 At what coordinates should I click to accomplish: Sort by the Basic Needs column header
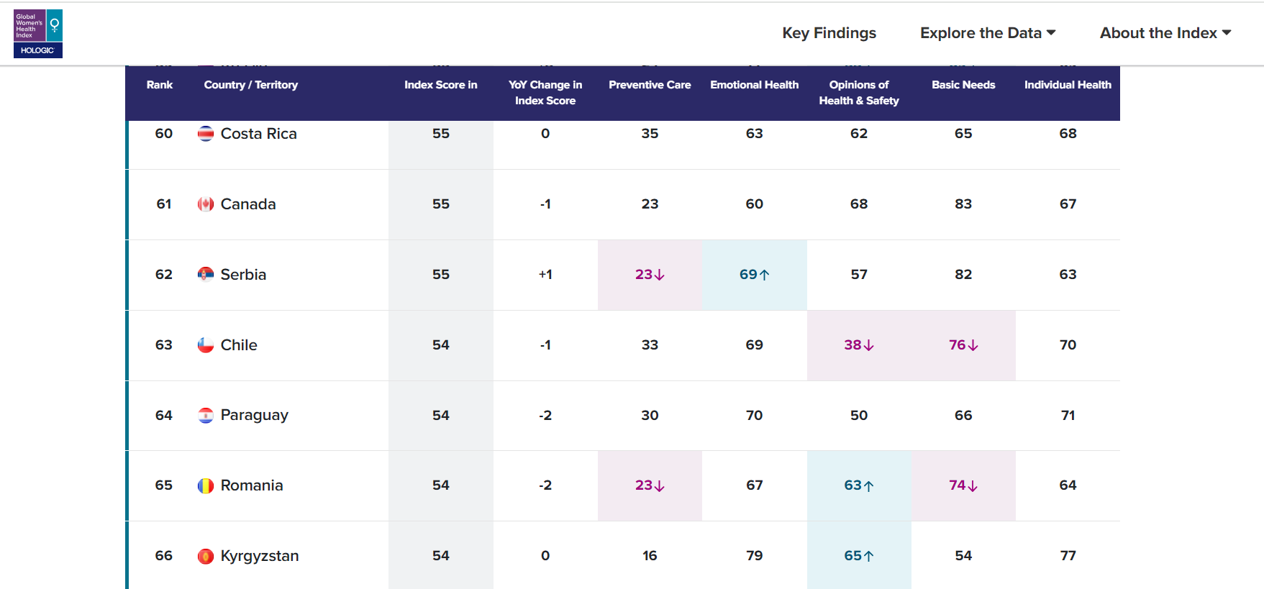[x=963, y=85]
